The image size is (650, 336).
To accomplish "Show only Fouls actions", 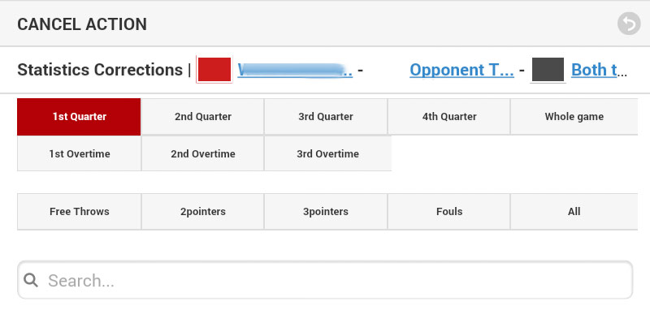I will click(x=449, y=212).
